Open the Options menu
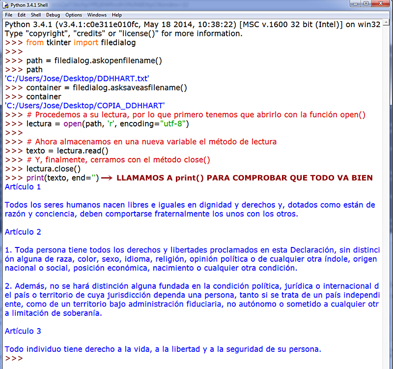393x369 pixels. 73,15
